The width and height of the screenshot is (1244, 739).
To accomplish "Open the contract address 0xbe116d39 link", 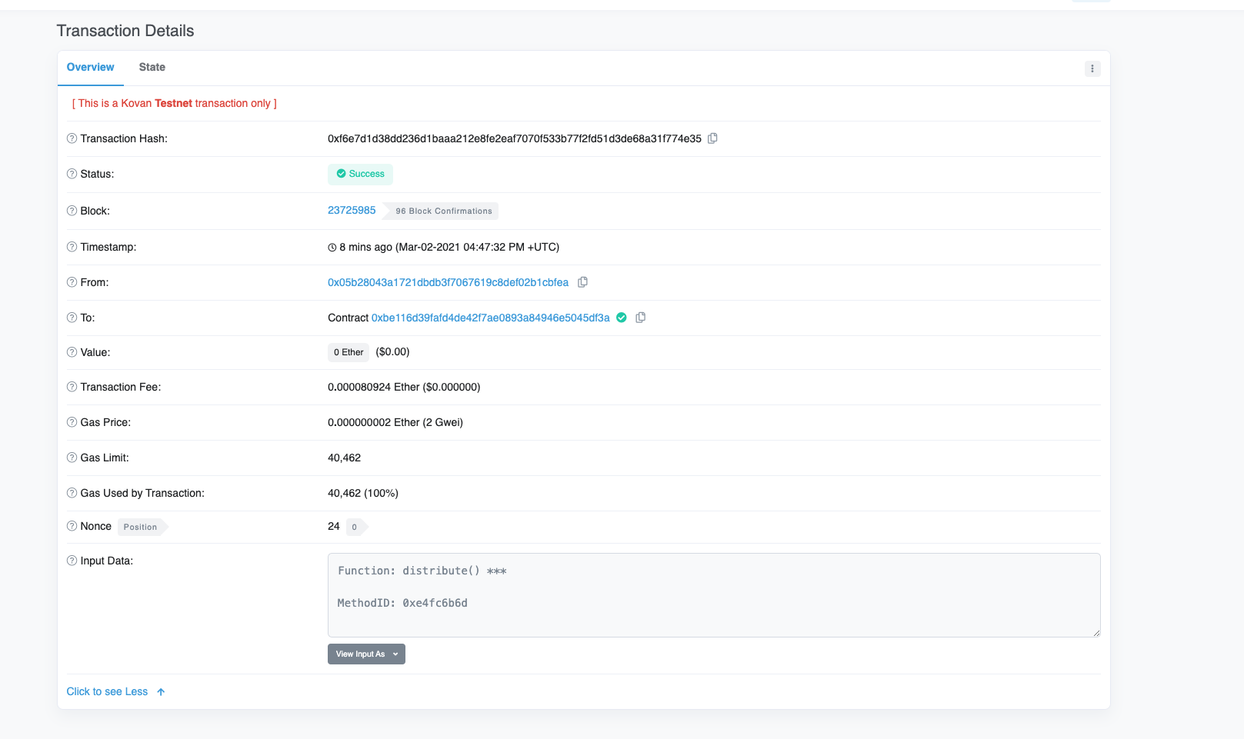I will (x=490, y=318).
